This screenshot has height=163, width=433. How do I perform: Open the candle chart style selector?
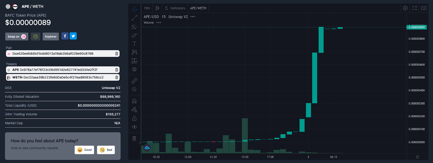tap(158, 8)
